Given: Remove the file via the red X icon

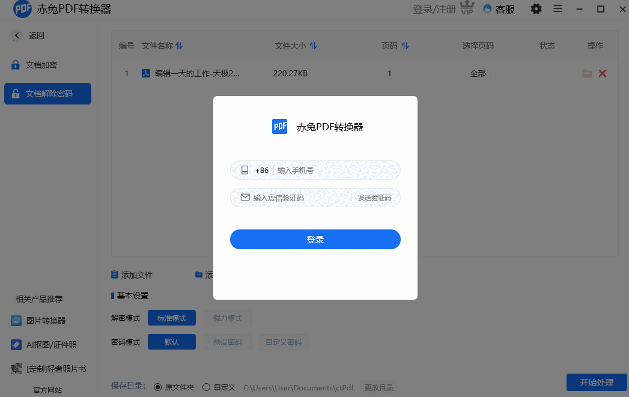Looking at the screenshot, I should tap(603, 73).
